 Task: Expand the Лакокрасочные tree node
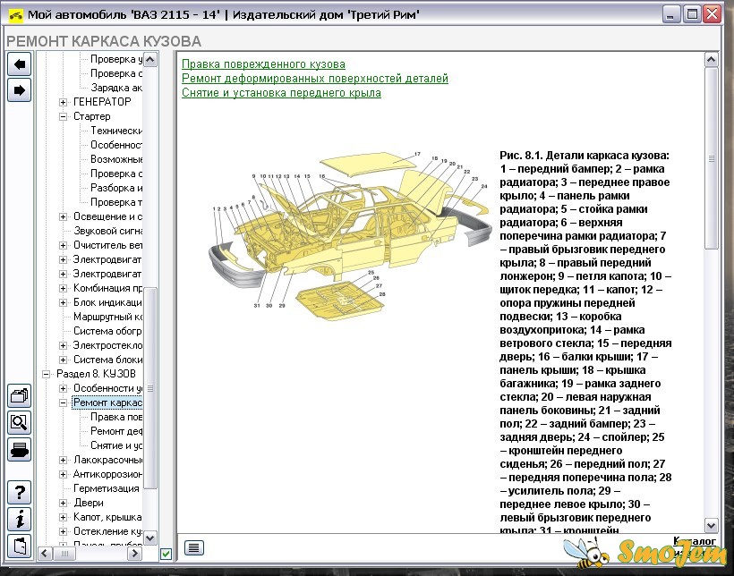click(x=64, y=460)
